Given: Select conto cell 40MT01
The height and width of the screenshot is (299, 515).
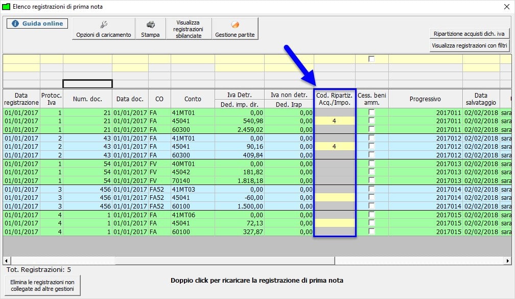Looking at the screenshot, I should pos(193,164).
